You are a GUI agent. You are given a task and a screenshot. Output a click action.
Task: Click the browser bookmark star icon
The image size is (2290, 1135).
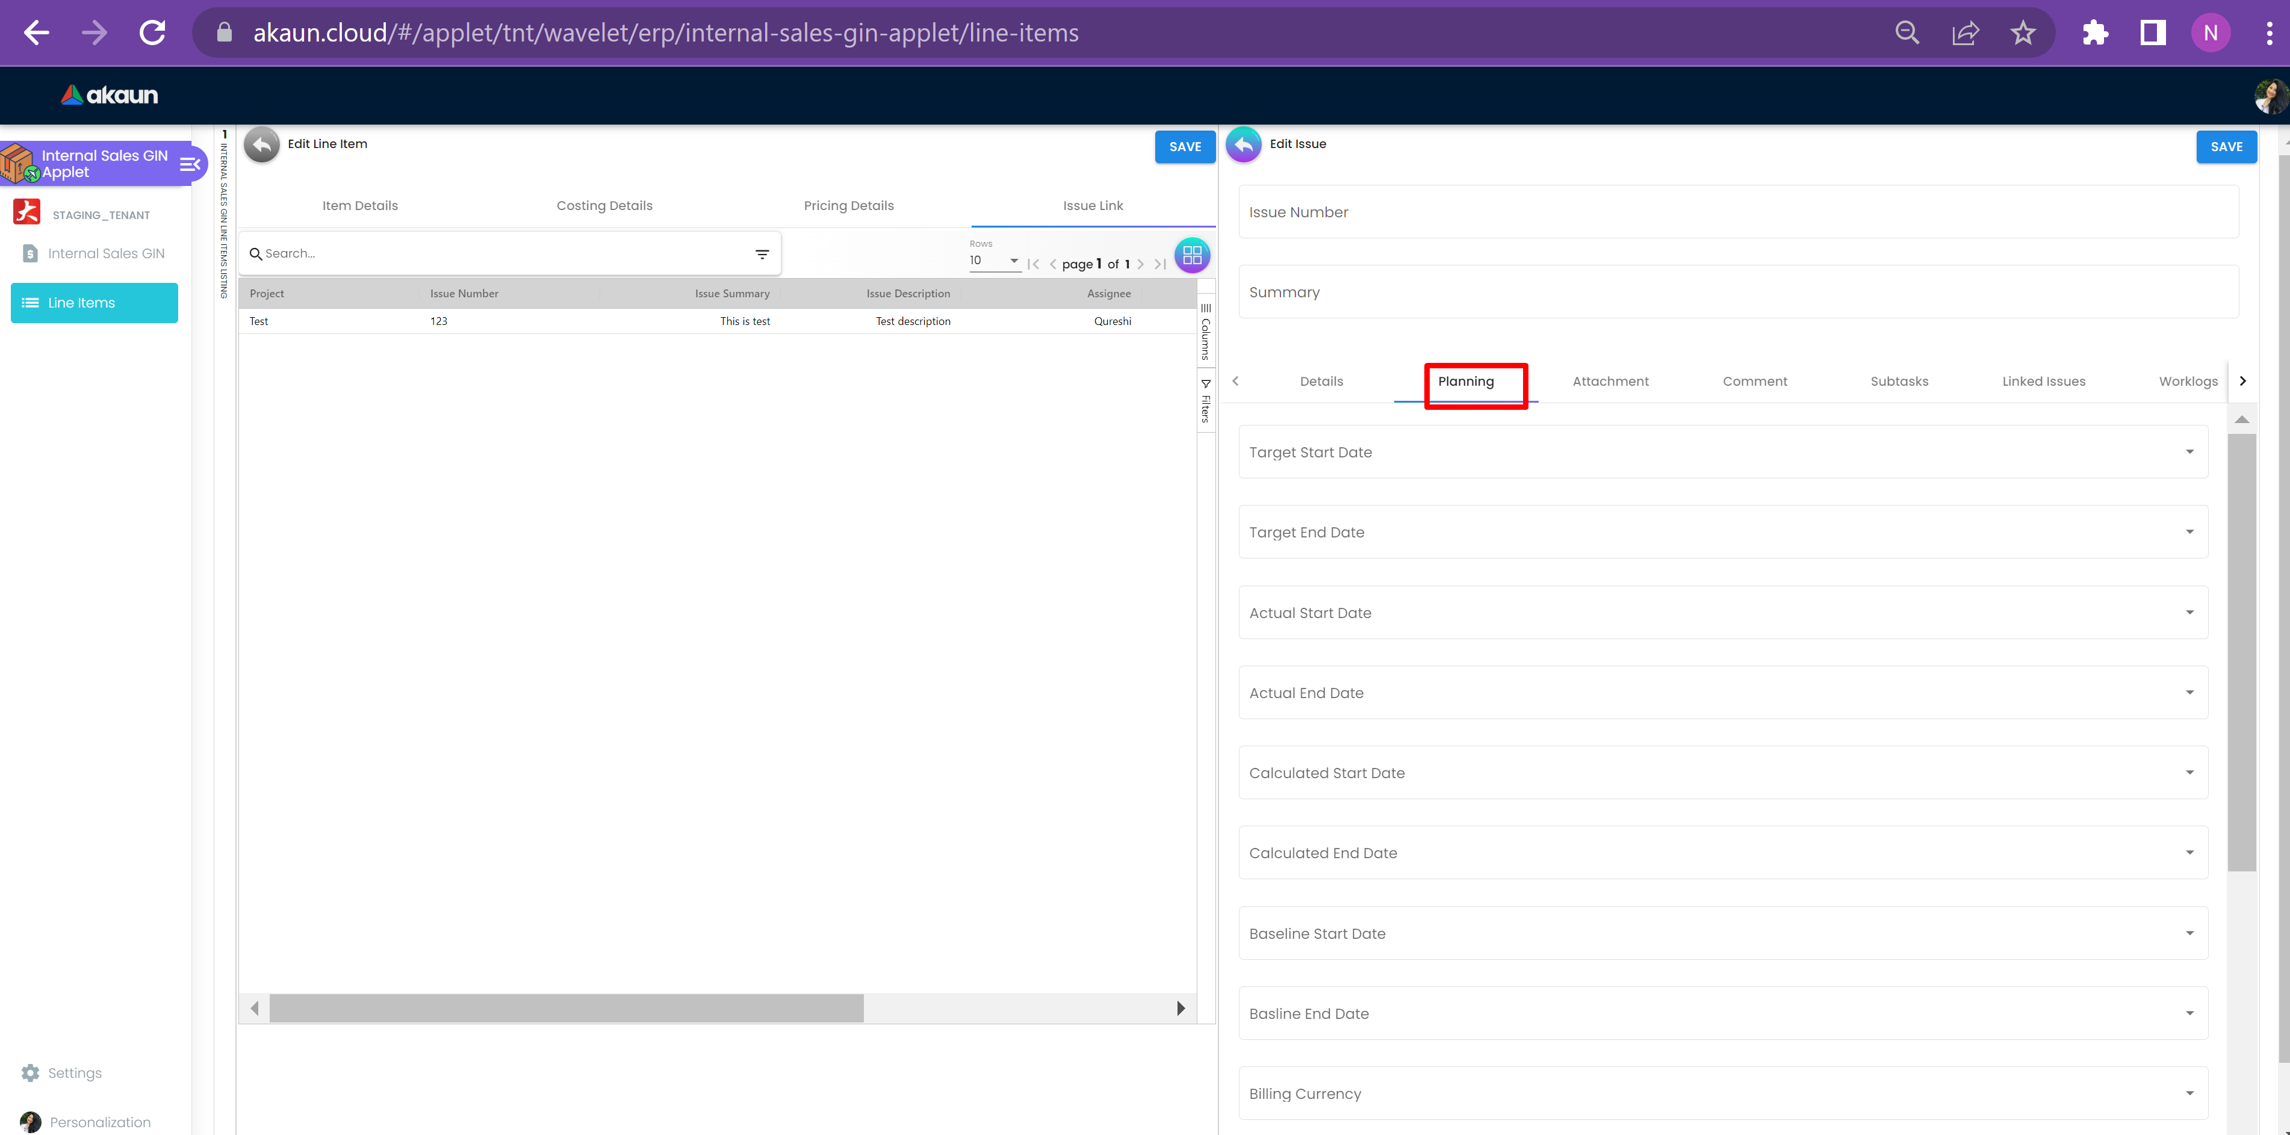(x=2023, y=33)
